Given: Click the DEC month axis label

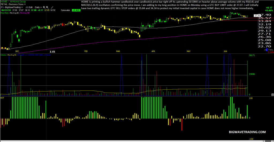Looking at the screenshot, I should coord(17,52).
